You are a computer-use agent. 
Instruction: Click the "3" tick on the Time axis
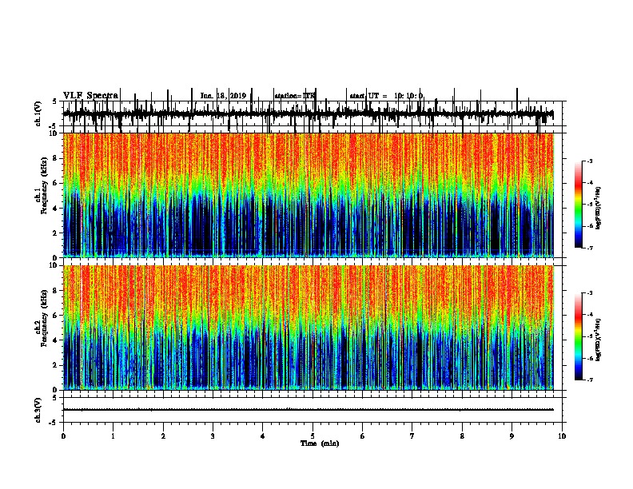pos(213,436)
